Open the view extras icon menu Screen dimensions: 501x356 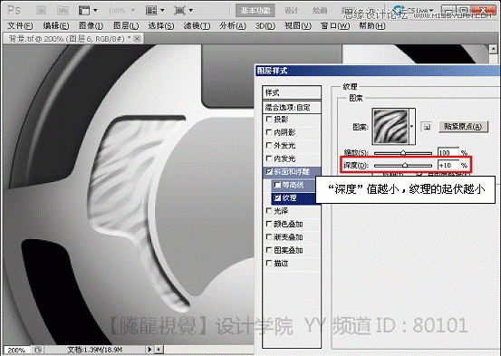(x=88, y=11)
